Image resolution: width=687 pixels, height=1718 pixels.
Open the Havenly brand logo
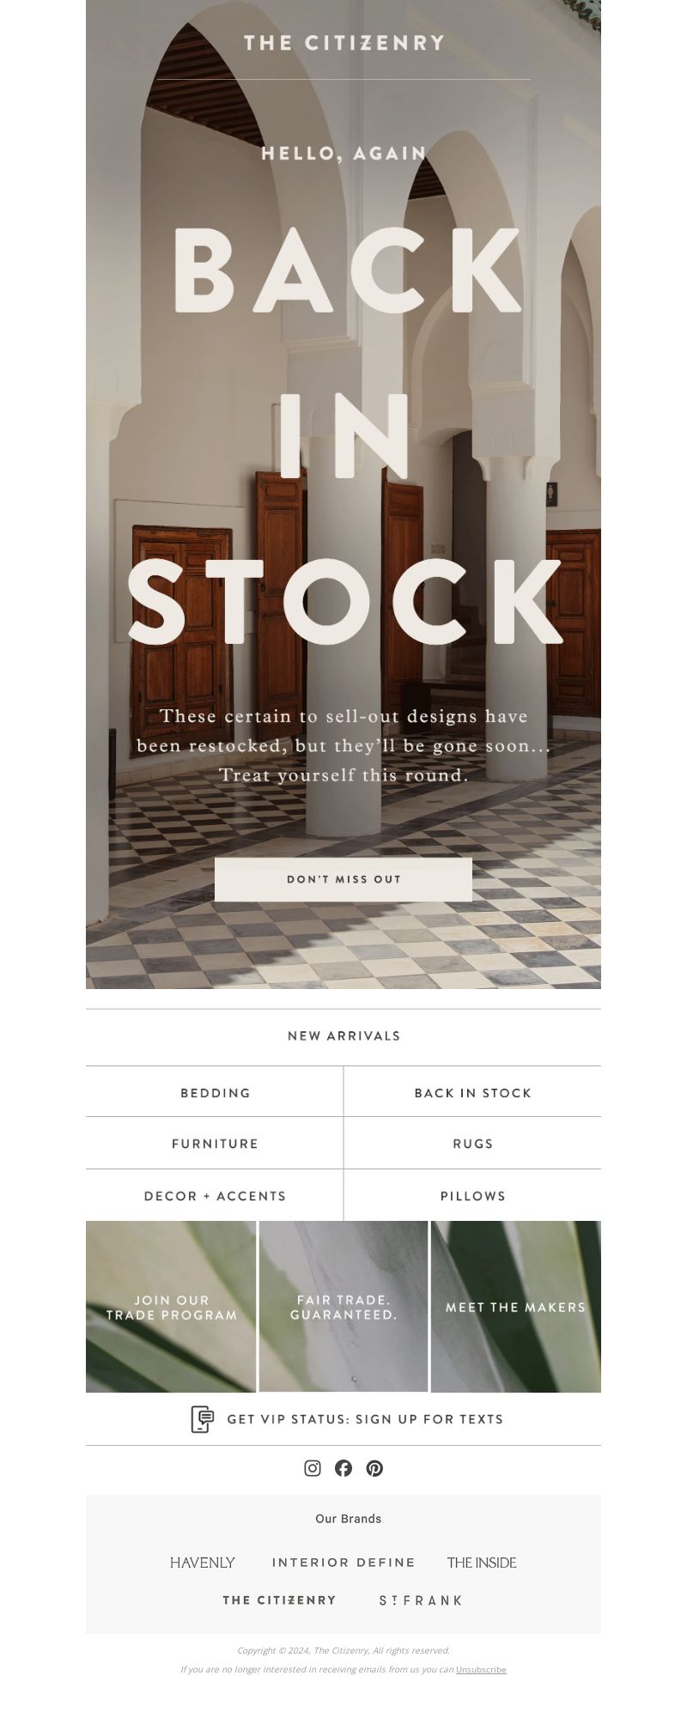tap(203, 1563)
